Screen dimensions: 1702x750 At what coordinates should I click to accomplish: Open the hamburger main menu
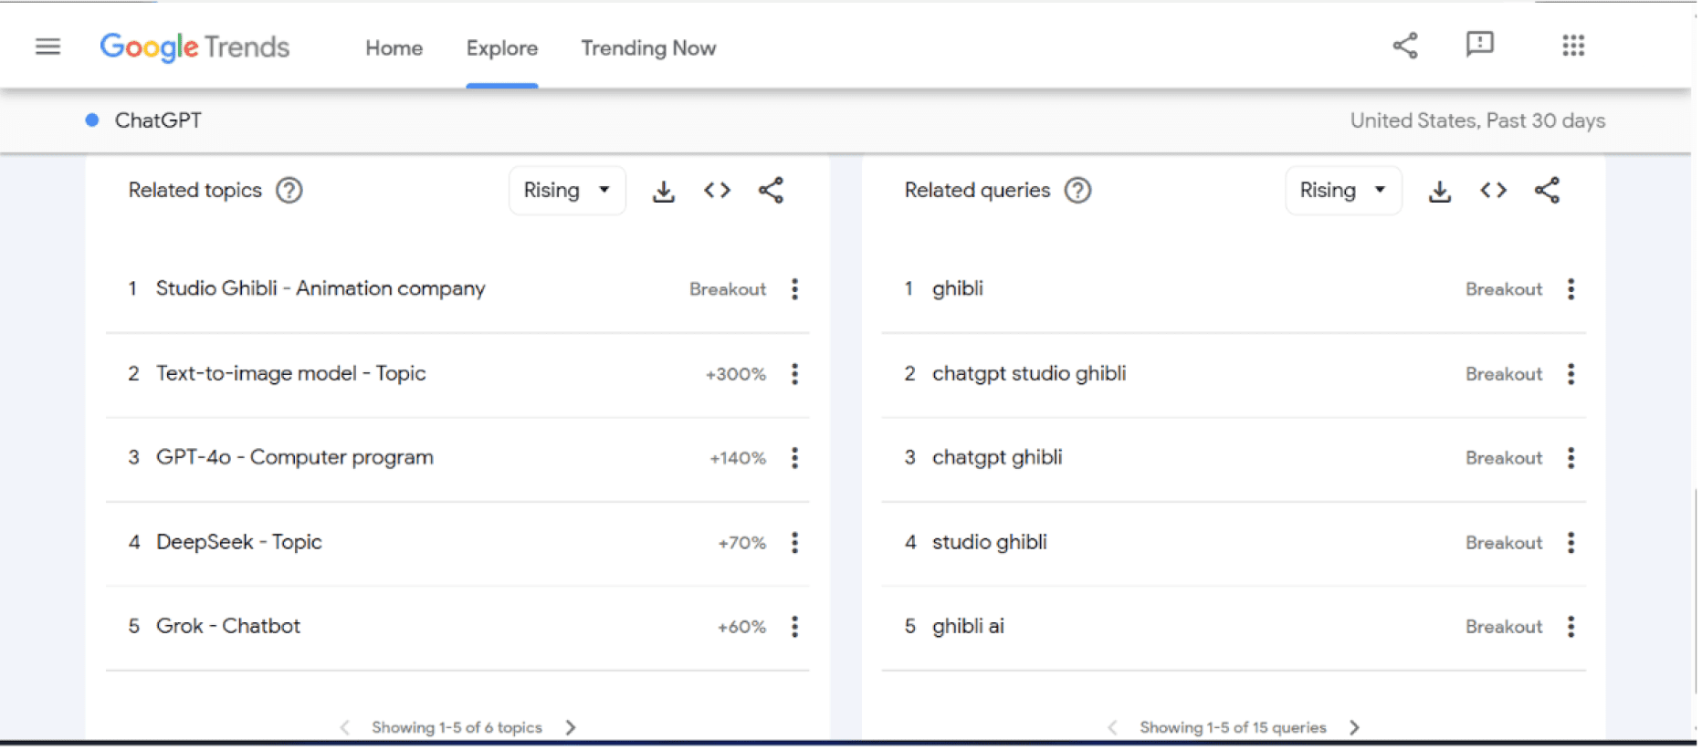click(47, 47)
